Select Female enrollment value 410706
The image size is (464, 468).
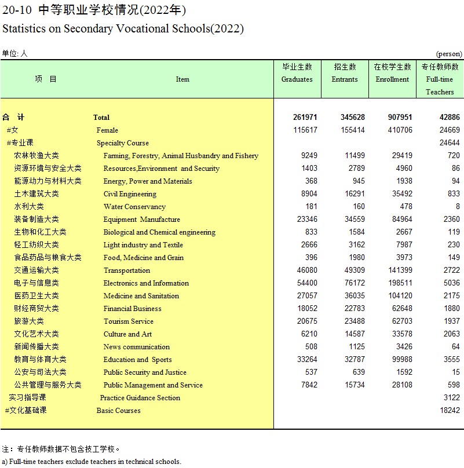400,130
